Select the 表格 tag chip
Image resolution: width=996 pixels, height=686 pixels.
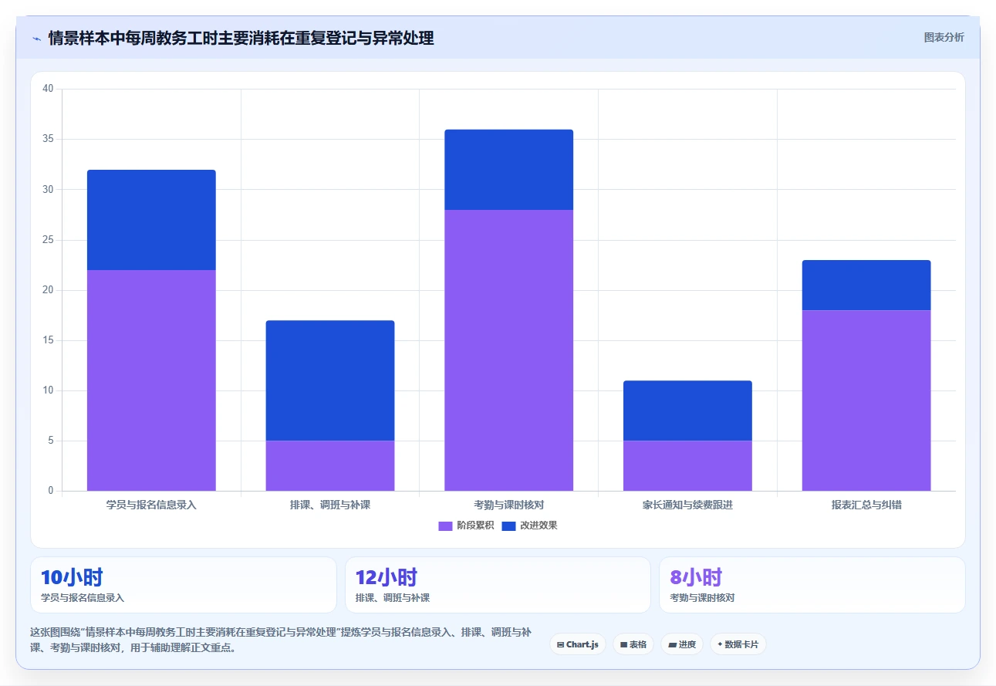coord(633,644)
